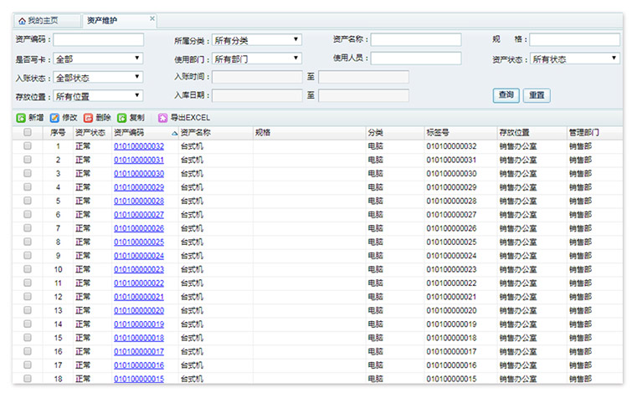This screenshot has height=398, width=632.
Task: Click the 入库日期 end date field
Action: (x=363, y=96)
